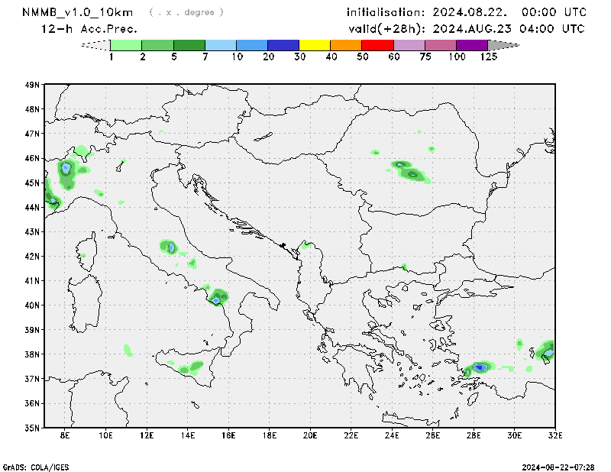Click the GrADS: COLA/IGES credit text

pos(36,467)
